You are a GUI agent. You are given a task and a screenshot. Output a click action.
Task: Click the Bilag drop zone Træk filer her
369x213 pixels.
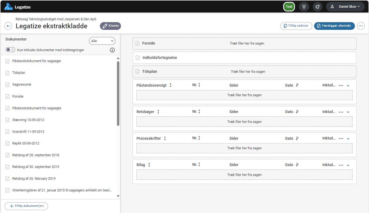pos(244,175)
